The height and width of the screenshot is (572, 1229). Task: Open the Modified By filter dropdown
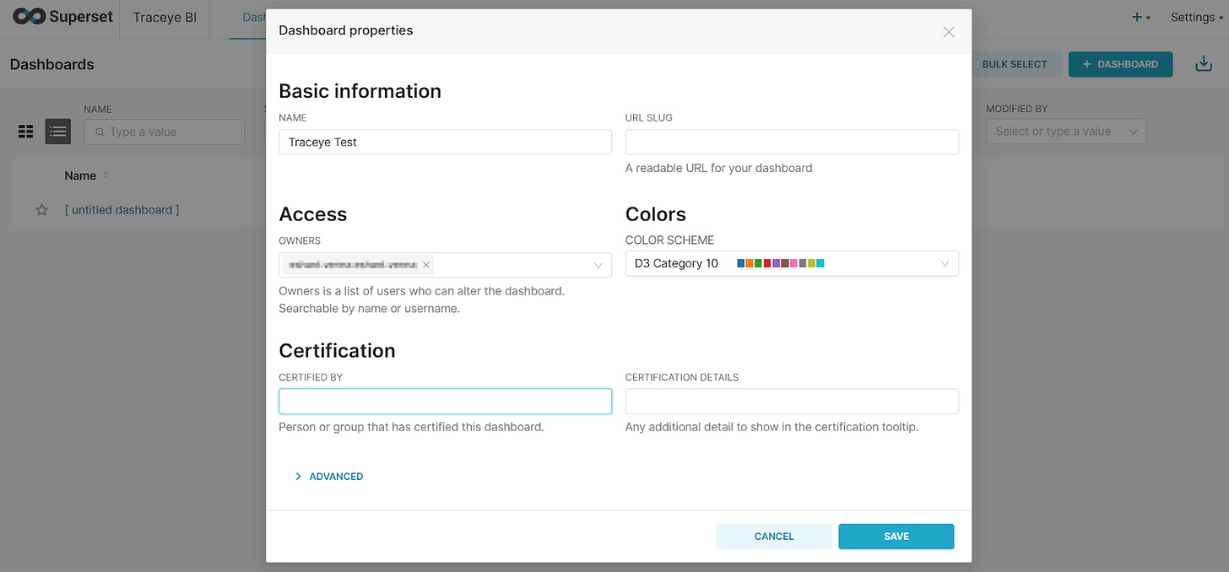click(x=1066, y=132)
